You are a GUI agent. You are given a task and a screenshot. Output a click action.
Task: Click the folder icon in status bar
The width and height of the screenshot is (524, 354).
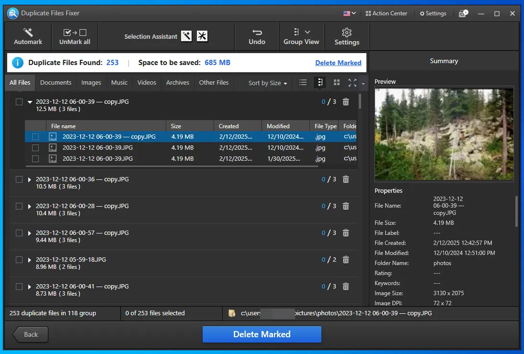click(x=232, y=313)
